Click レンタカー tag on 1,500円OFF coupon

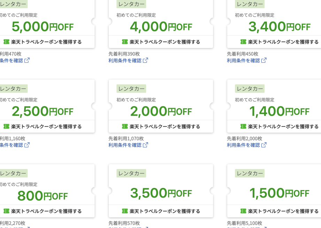point(250,173)
